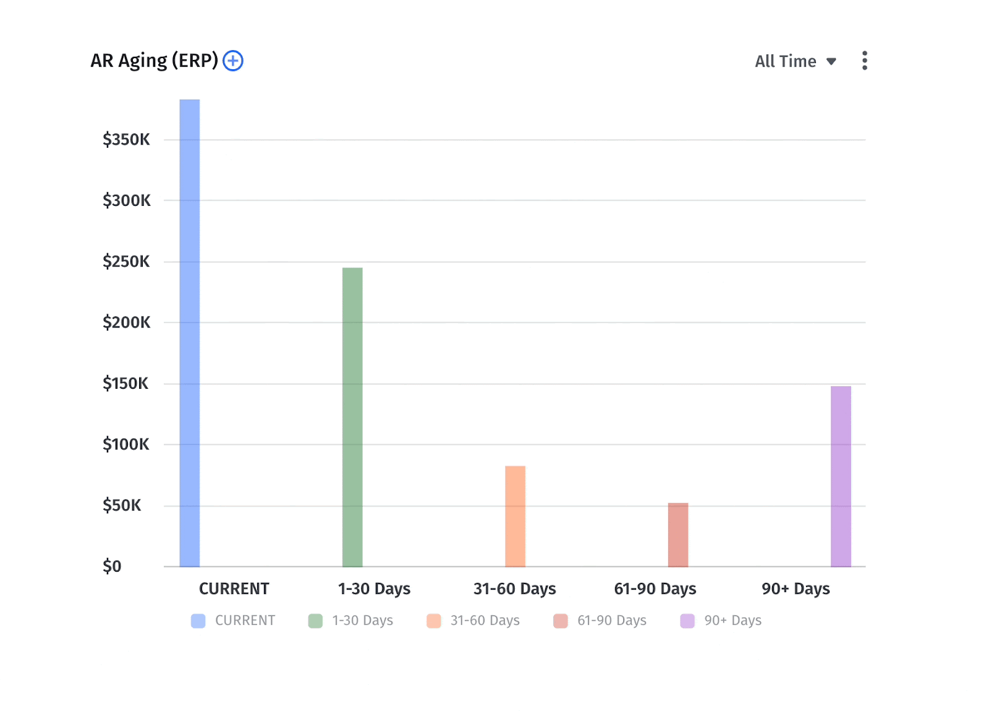Click the $0 y-axis value

[112, 566]
